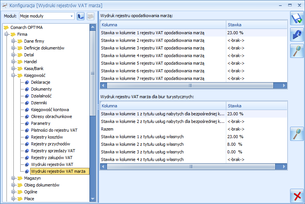
Task: Select the 8.00 % rate cell
Action: tap(256, 144)
